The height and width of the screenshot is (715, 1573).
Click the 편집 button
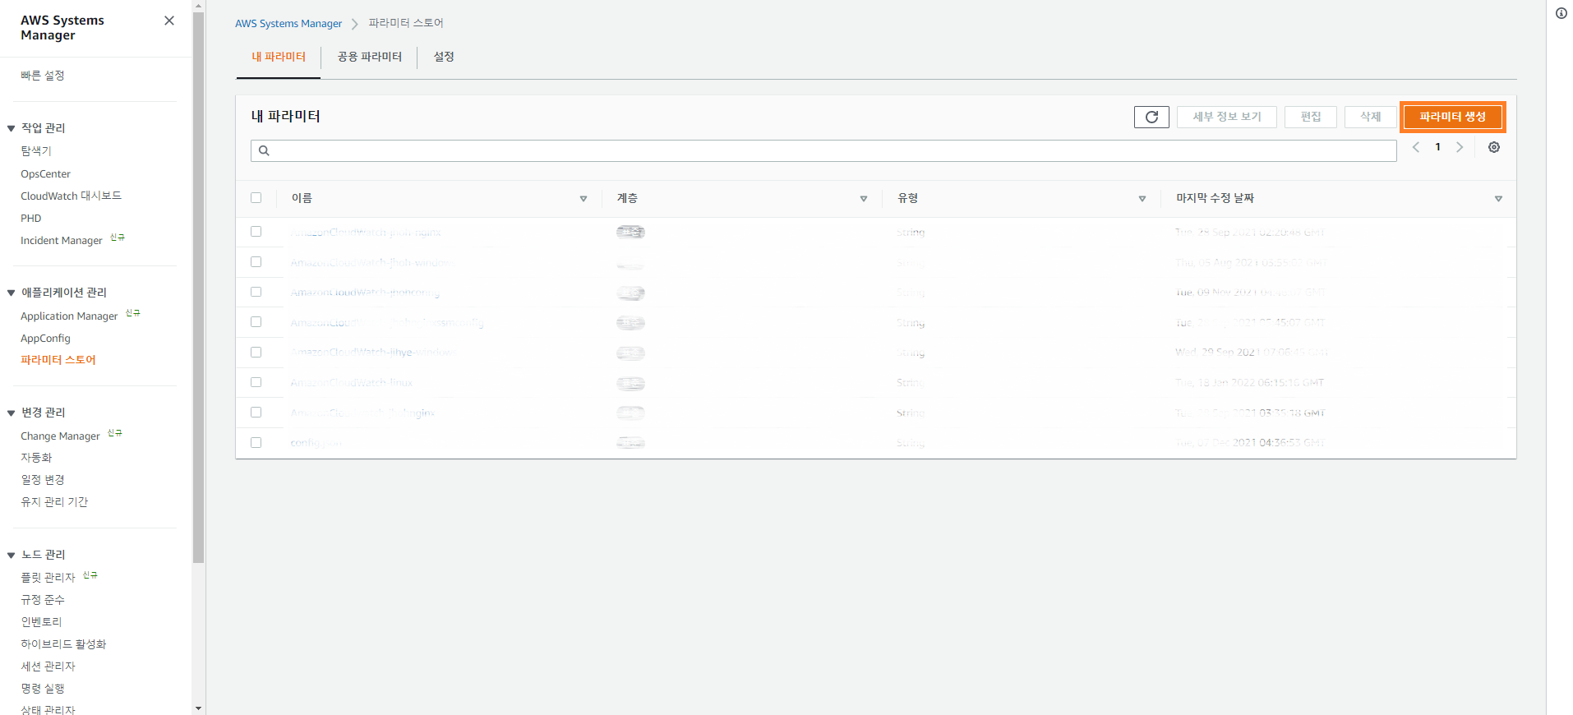click(1311, 117)
